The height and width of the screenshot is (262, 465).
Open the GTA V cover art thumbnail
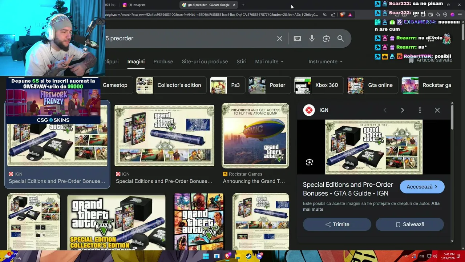pyautogui.click(x=199, y=222)
